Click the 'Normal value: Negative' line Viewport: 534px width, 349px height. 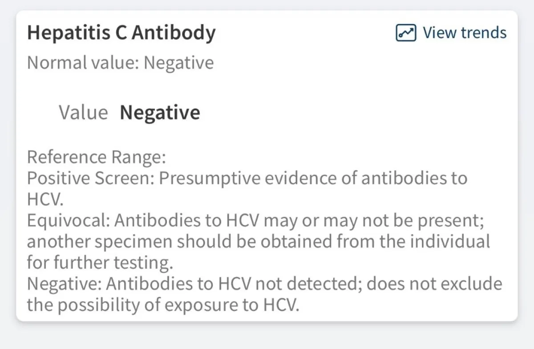tap(120, 63)
